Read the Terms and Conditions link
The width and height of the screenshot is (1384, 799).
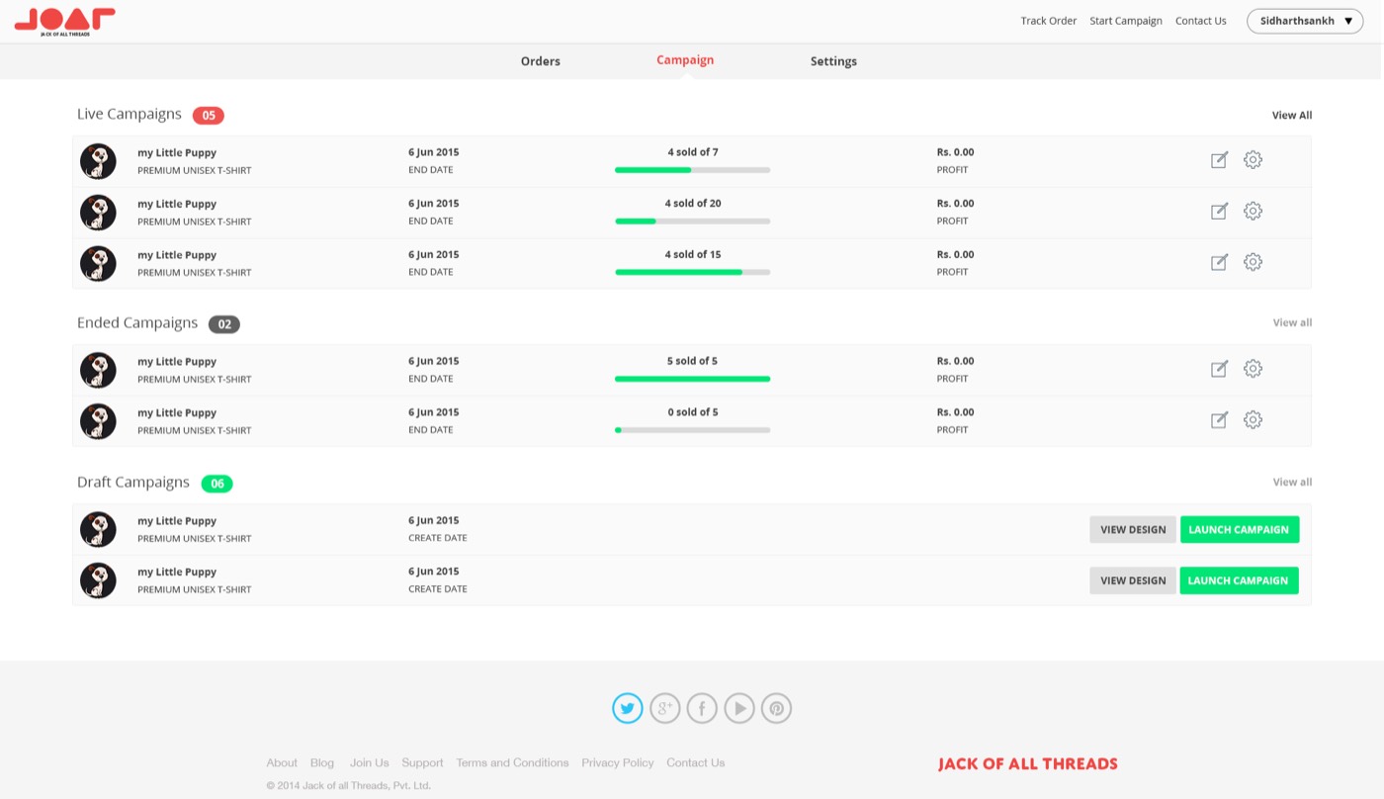(512, 762)
